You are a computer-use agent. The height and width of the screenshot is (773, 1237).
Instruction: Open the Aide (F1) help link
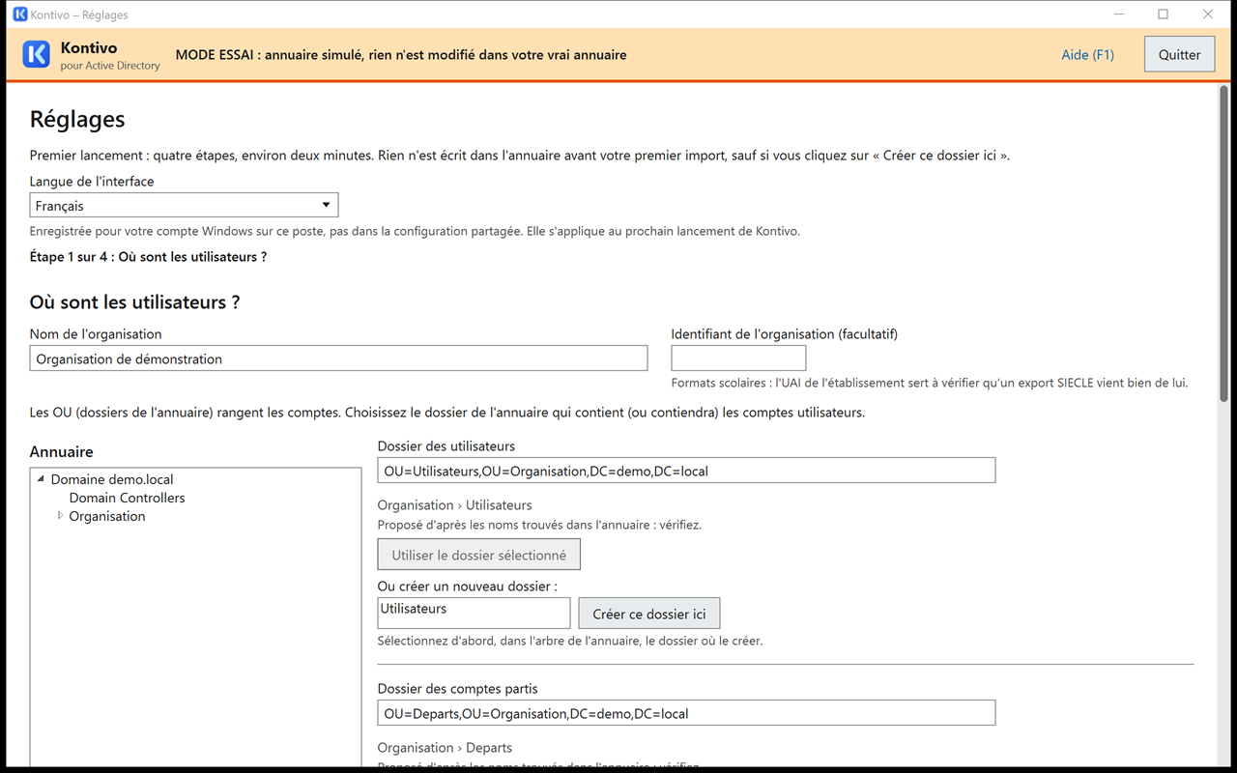click(1087, 55)
